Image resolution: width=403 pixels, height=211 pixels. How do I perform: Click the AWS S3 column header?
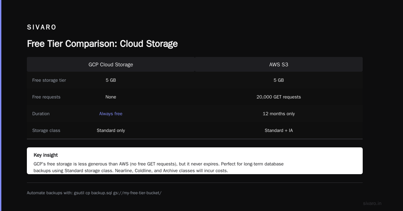(x=279, y=65)
